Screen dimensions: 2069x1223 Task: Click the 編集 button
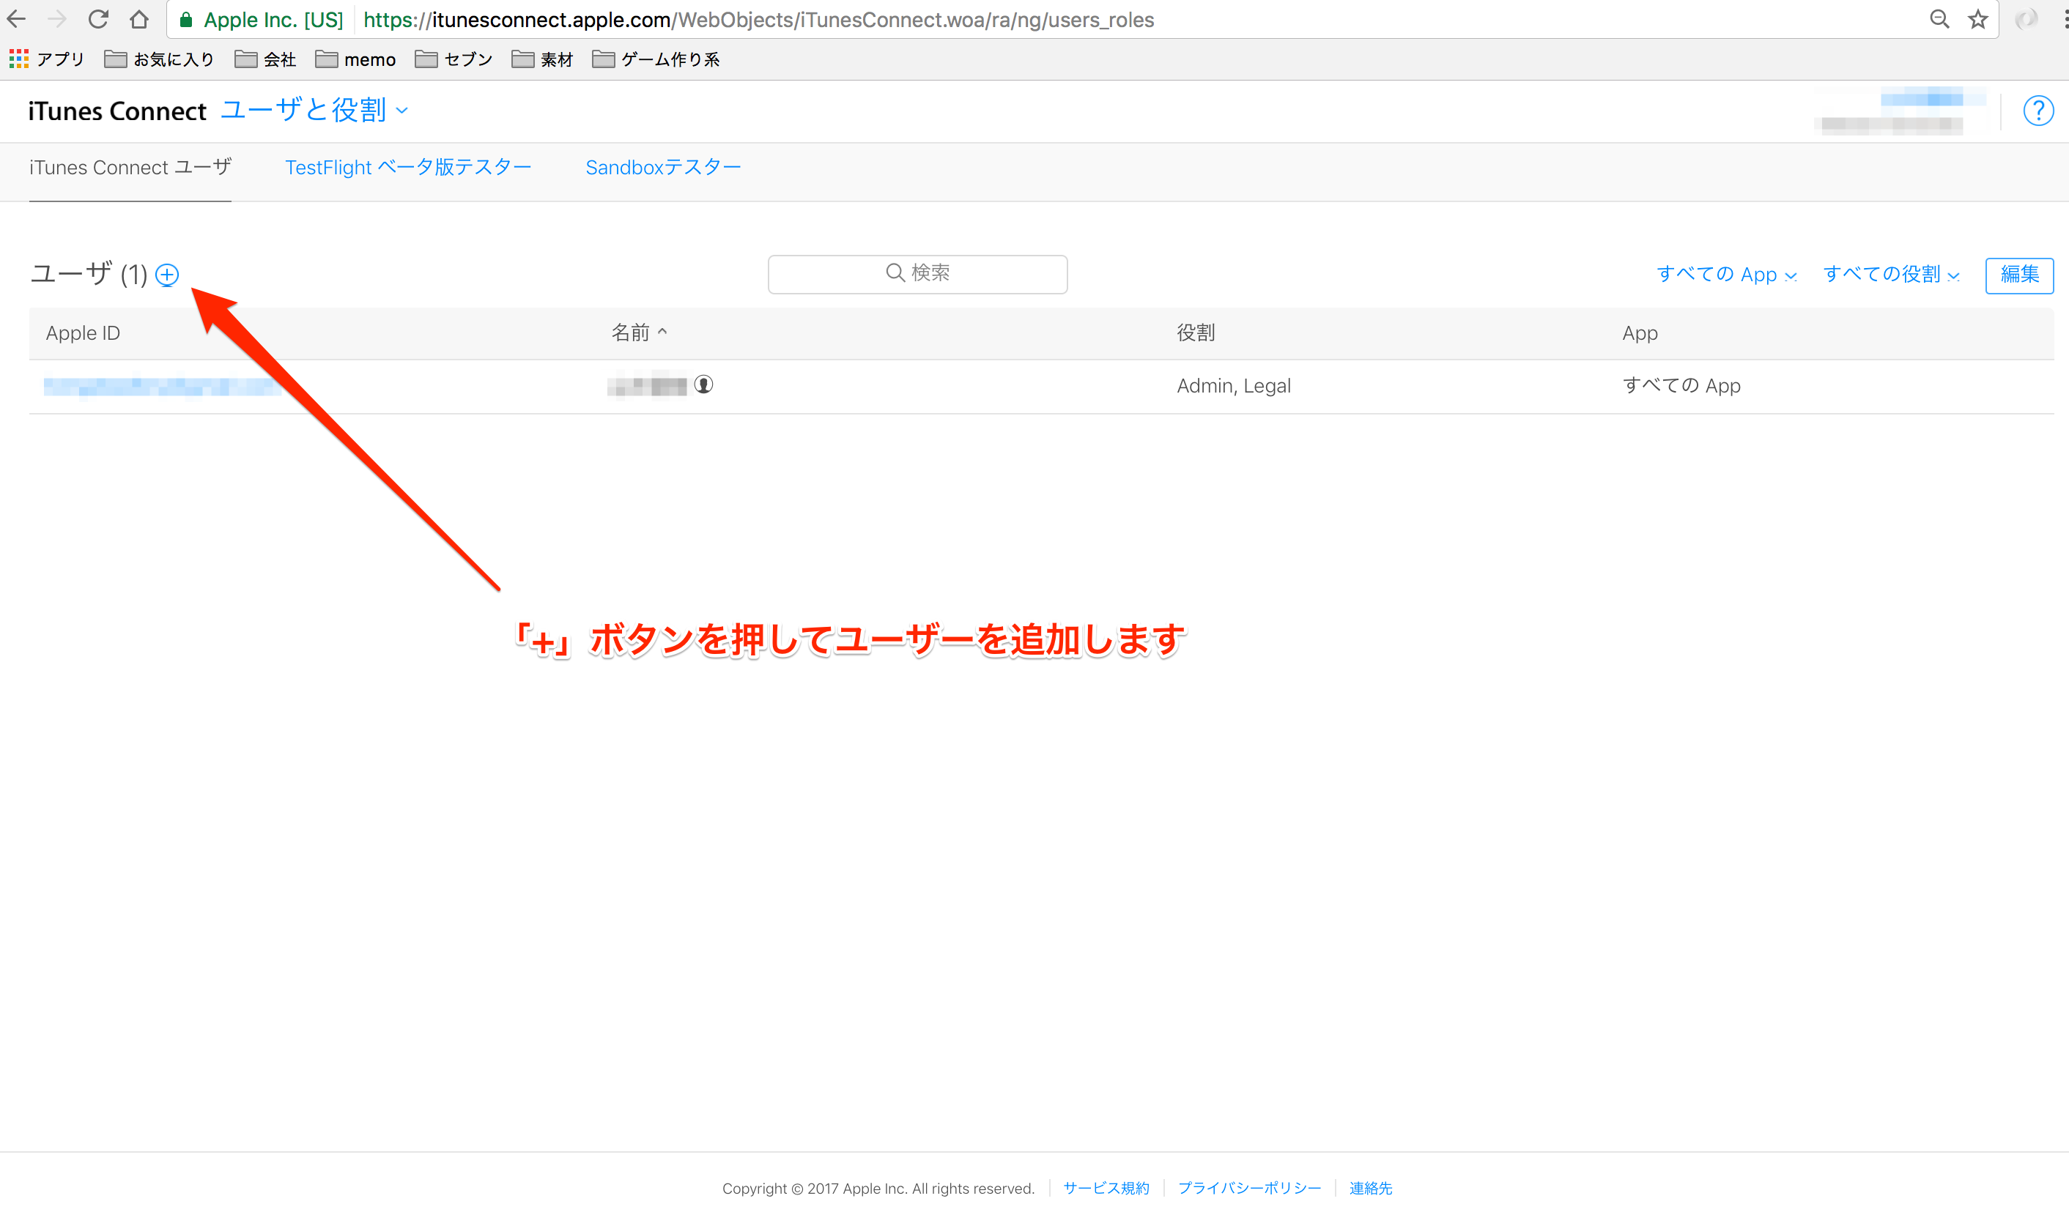click(x=2018, y=275)
